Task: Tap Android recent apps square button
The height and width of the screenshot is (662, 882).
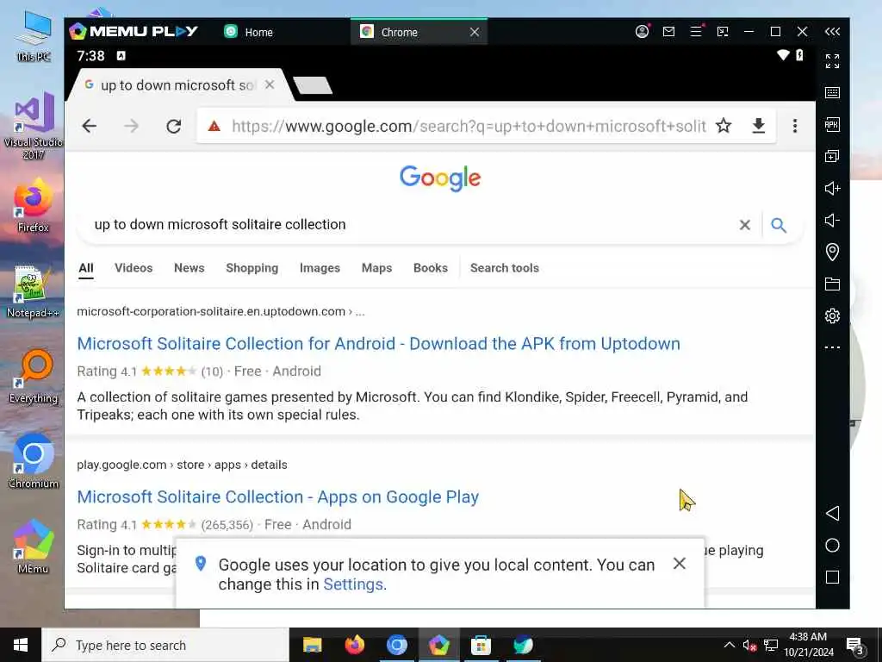Action: tap(833, 577)
